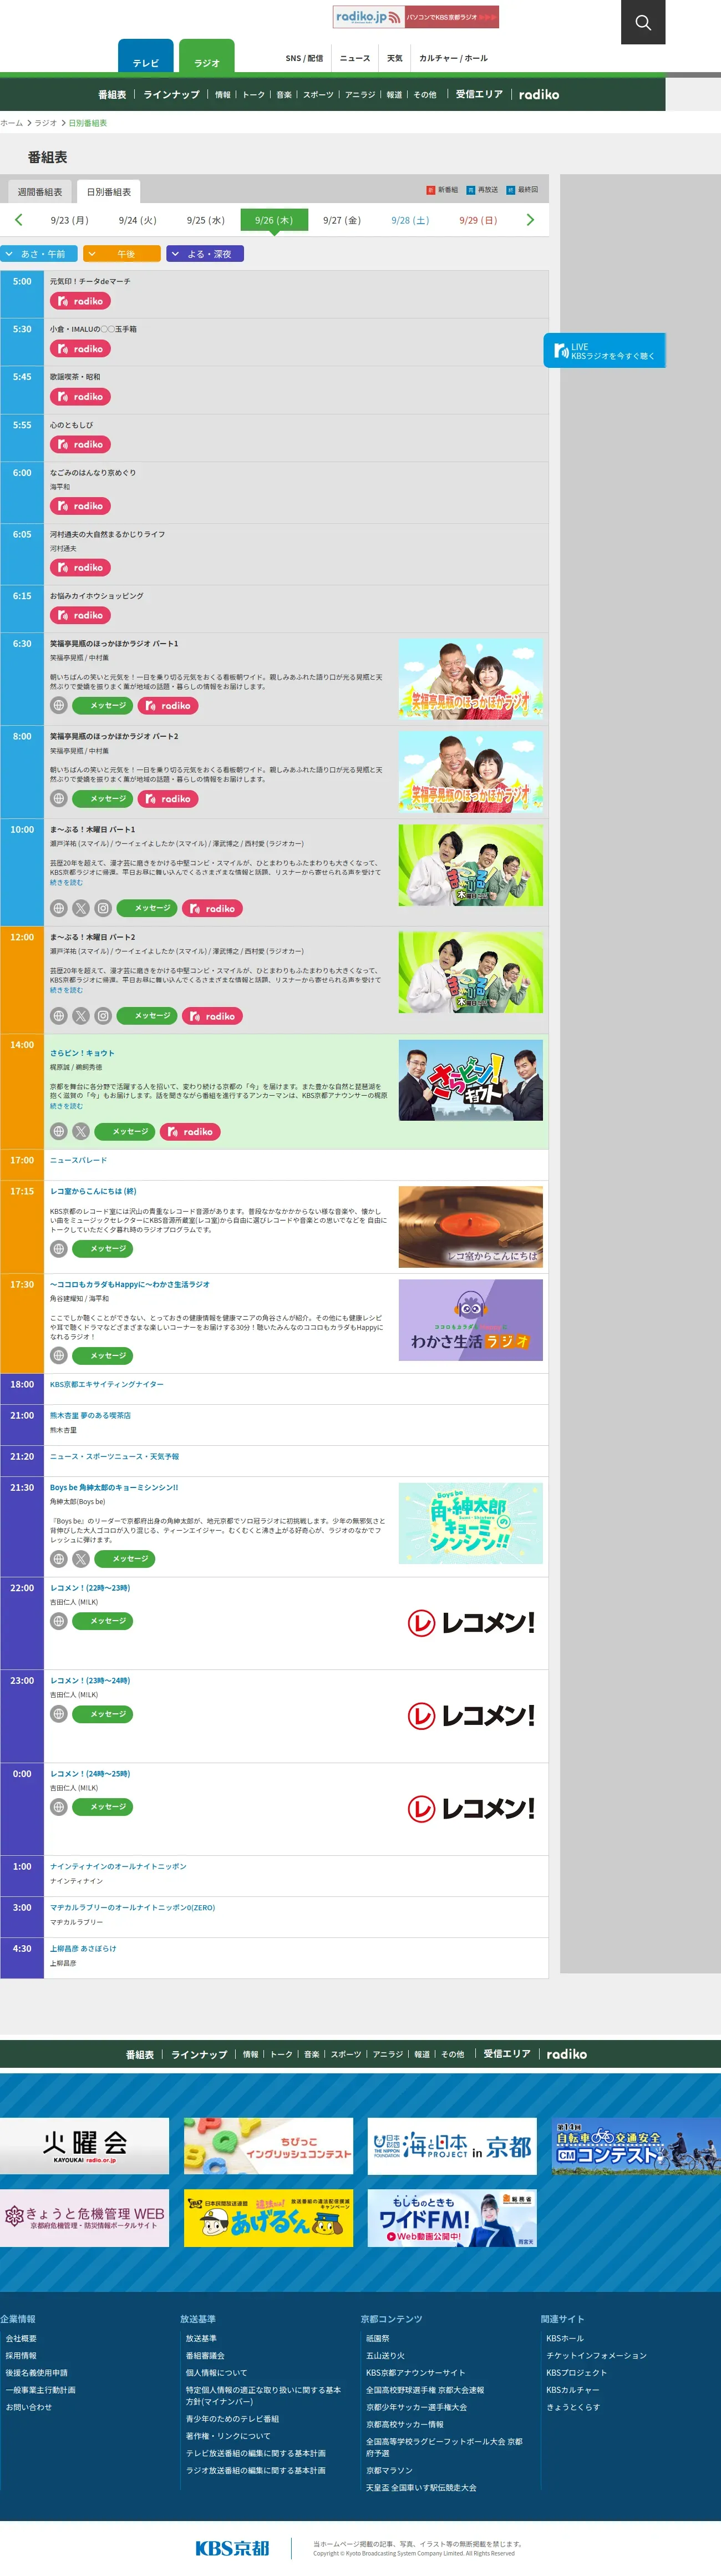Select the 日別番組表 tab
The width and height of the screenshot is (721, 2576).
coord(109,192)
